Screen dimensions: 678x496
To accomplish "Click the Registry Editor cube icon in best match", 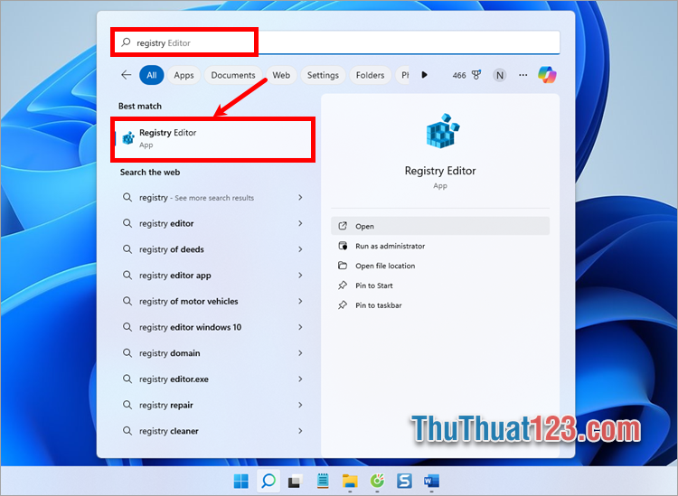I will (x=128, y=138).
